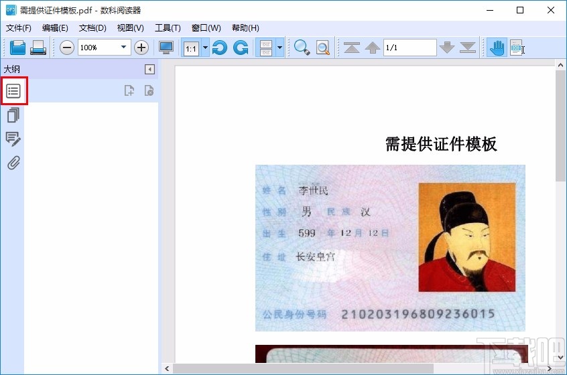Close the 数科阅读器 window
This screenshot has height=375, width=567.
[x=551, y=10]
